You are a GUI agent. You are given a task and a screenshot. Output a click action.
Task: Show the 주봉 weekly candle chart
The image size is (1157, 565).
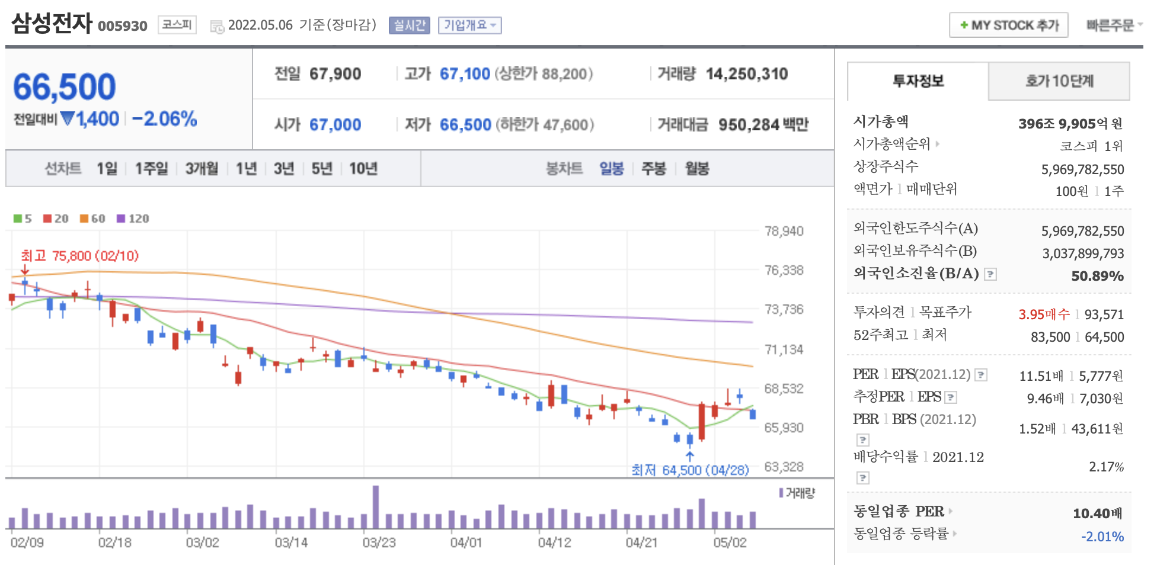pos(654,169)
